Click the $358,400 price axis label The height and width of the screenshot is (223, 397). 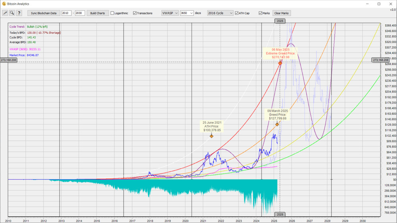pyautogui.click(x=390, y=25)
